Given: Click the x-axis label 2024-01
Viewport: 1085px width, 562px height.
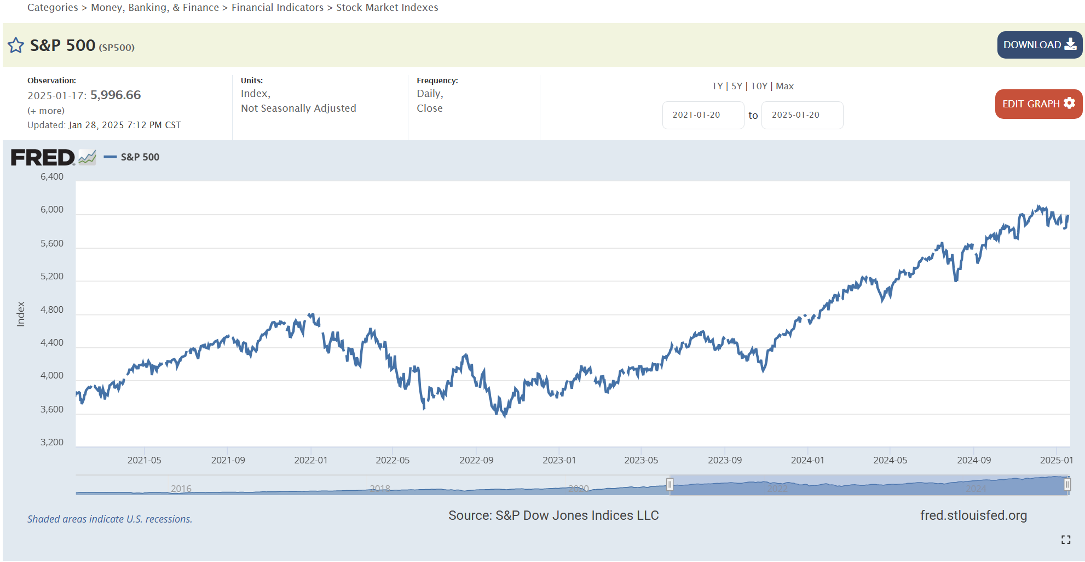Looking at the screenshot, I should coord(807,460).
